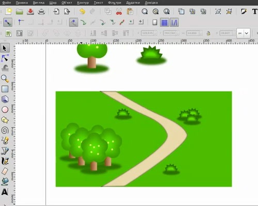Select the Calligraphy tool
The width and height of the screenshot is (258, 206).
coord(5,161)
